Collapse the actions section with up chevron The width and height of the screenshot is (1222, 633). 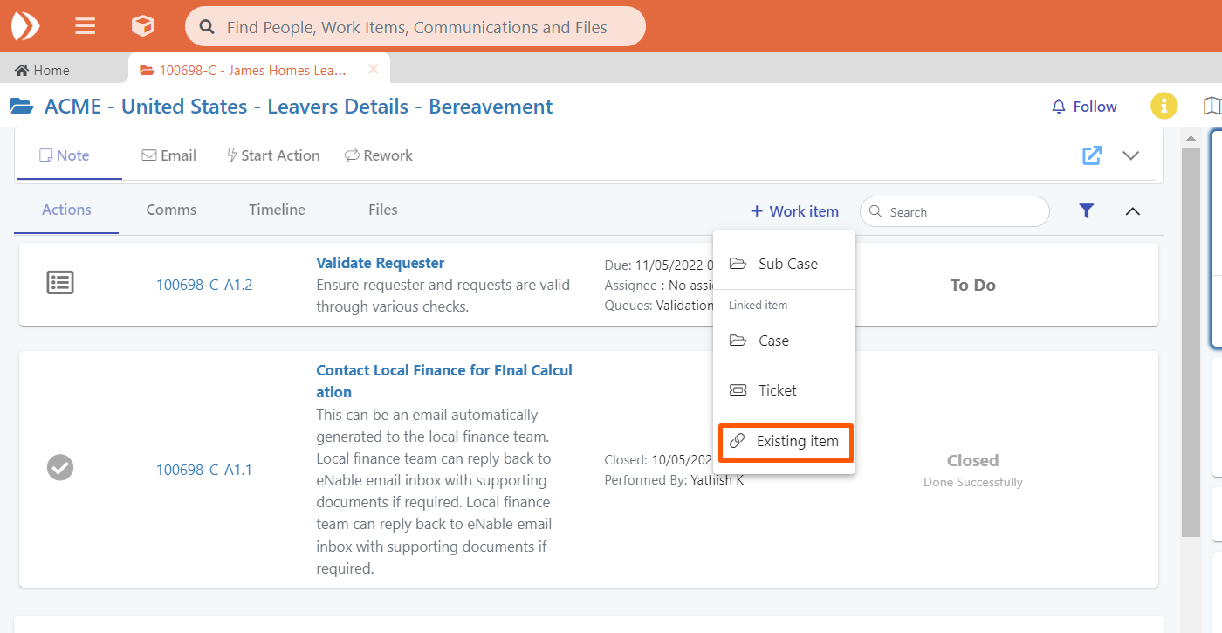pyautogui.click(x=1132, y=211)
